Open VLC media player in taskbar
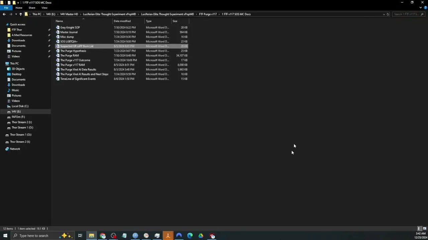 (x=168, y=236)
